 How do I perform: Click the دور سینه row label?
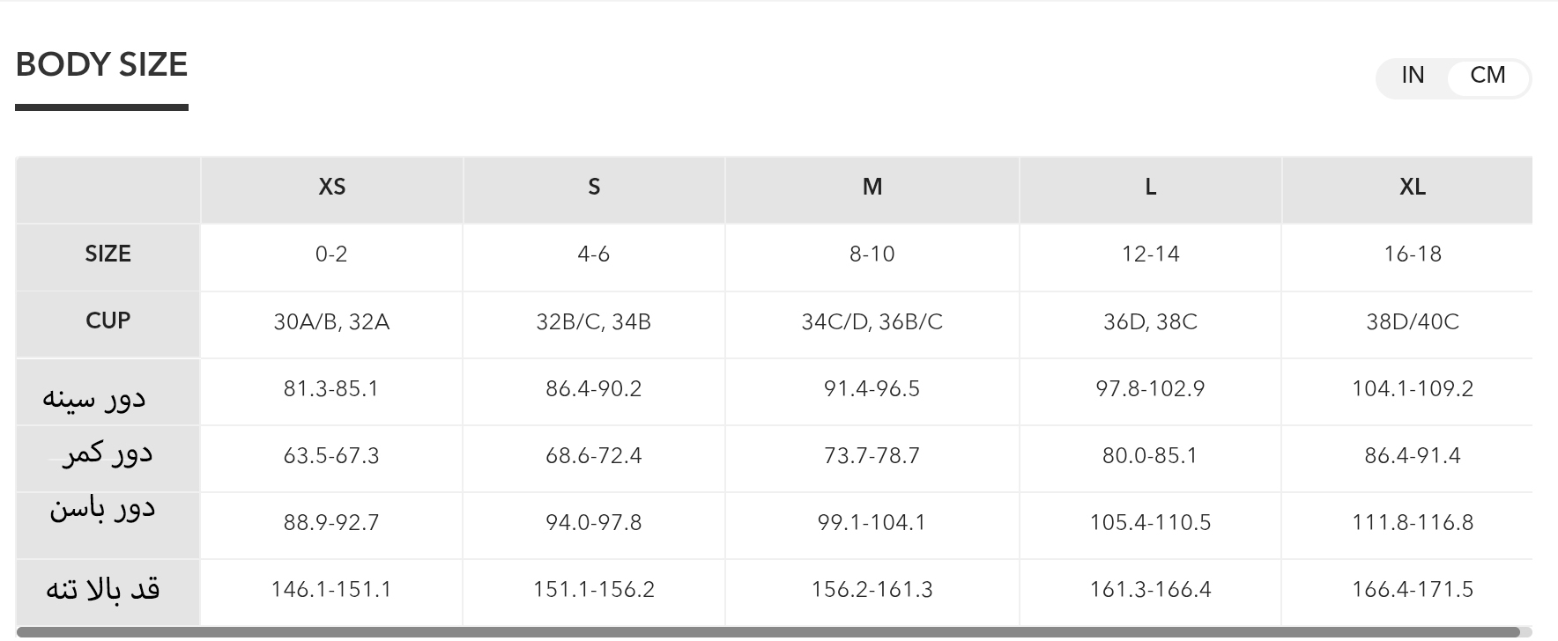click(x=94, y=398)
